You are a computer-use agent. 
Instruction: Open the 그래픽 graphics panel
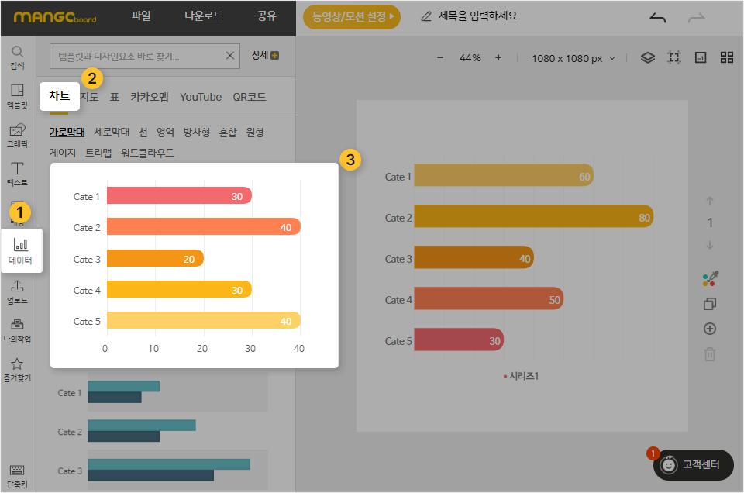click(x=17, y=134)
